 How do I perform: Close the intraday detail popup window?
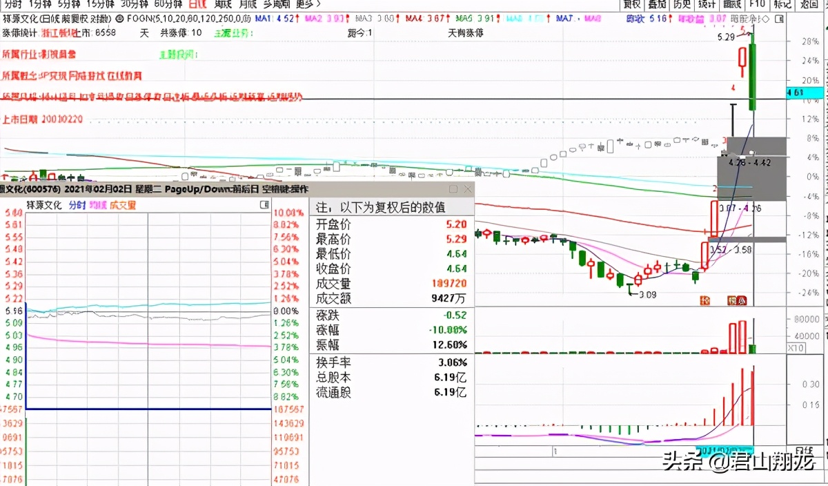[467, 188]
